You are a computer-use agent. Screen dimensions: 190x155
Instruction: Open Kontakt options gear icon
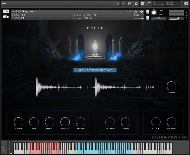136,4
